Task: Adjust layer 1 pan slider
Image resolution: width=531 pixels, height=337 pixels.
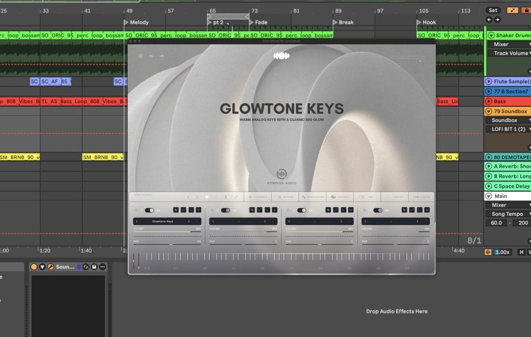Action: tap(167, 244)
